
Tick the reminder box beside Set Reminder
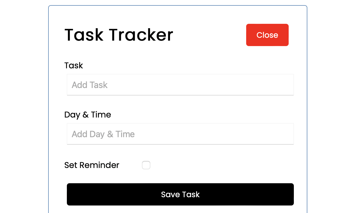point(146,165)
